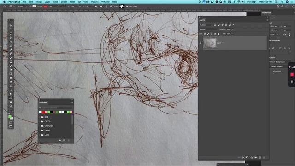Add layer mask icon in Layers panel
Viewport: 295px width, 166px height.
[247, 157]
